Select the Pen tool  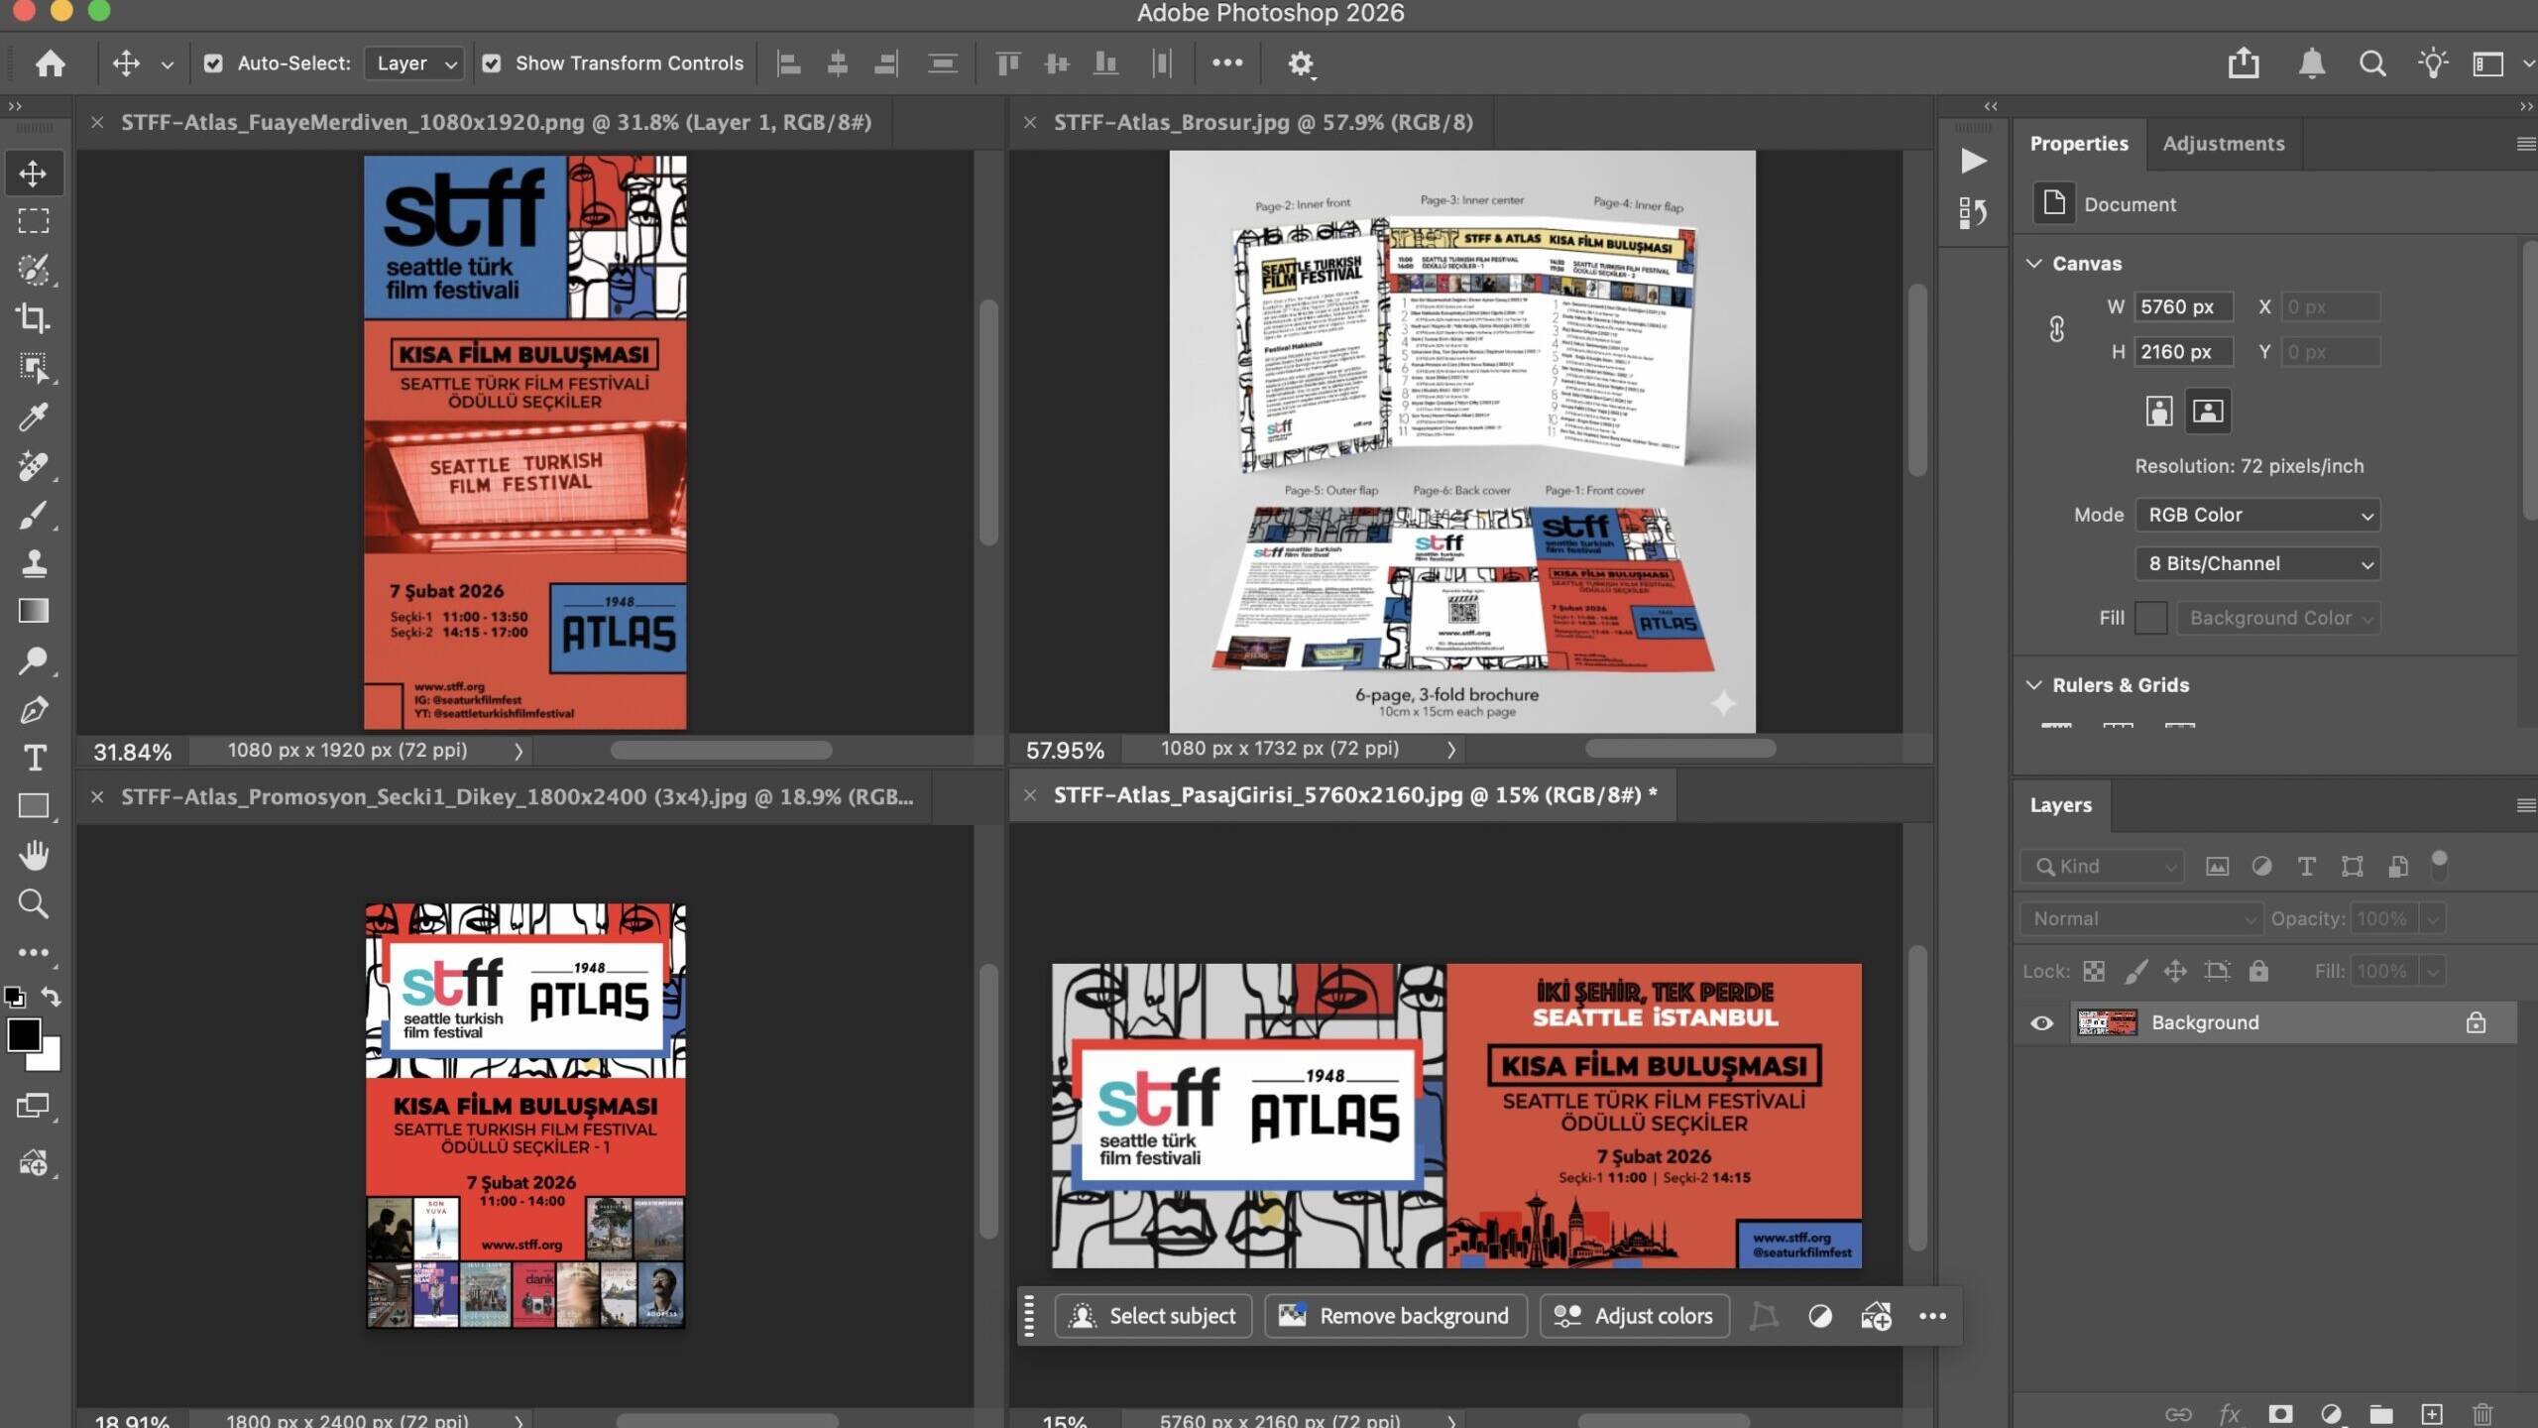(x=33, y=710)
